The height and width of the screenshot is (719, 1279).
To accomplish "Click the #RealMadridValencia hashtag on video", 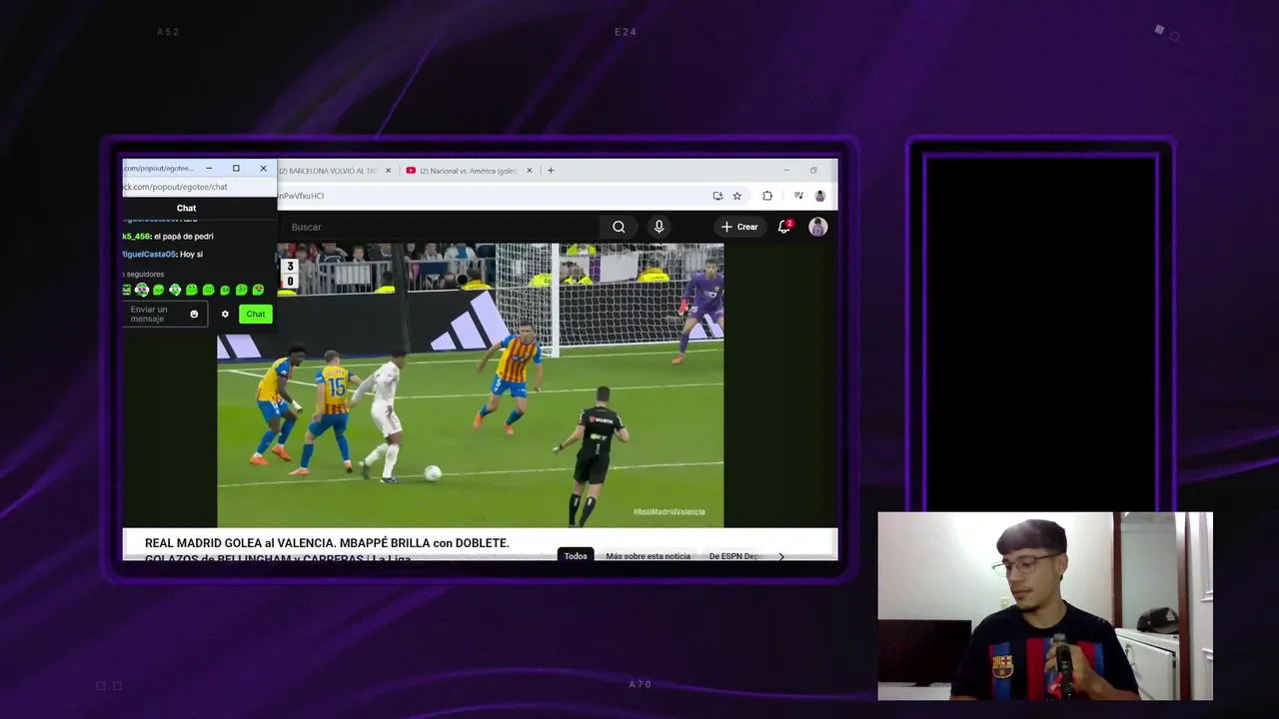I will click(668, 511).
